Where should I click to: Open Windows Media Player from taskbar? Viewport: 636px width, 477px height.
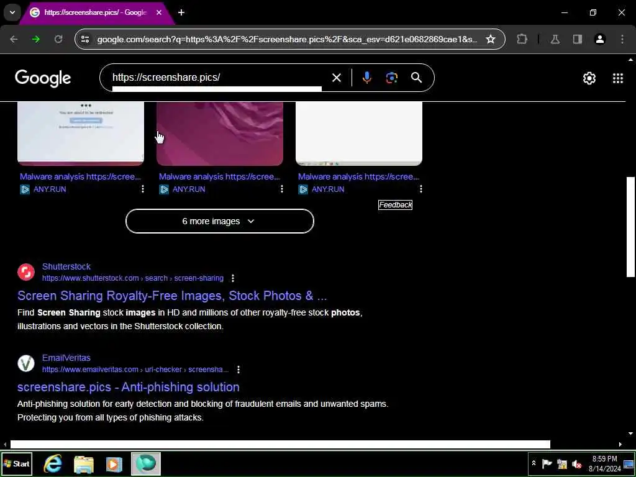114,464
